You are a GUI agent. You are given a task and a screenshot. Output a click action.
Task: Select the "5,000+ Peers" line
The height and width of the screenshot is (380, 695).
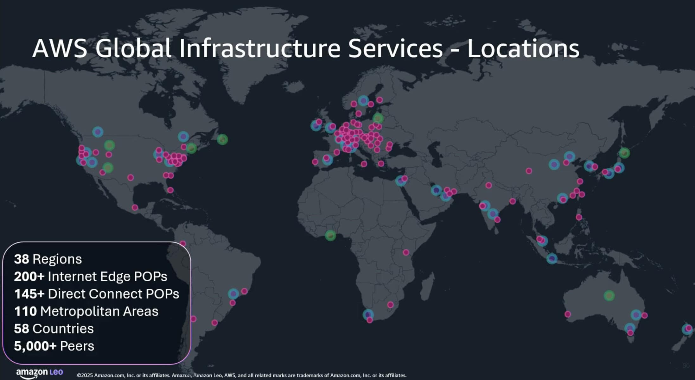[54, 346]
